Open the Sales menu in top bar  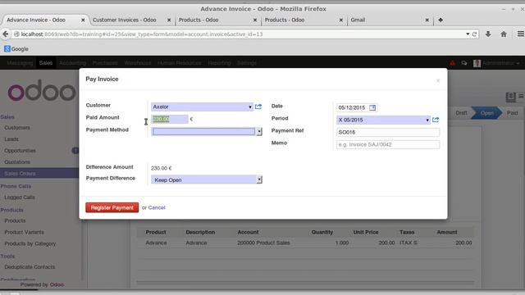(46, 63)
